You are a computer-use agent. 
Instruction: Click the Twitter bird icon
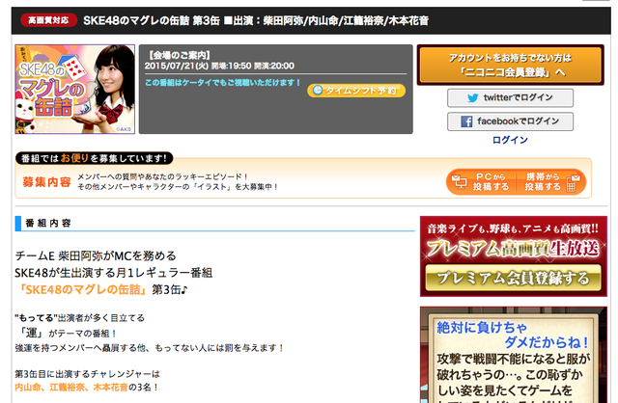pyautogui.click(x=472, y=98)
